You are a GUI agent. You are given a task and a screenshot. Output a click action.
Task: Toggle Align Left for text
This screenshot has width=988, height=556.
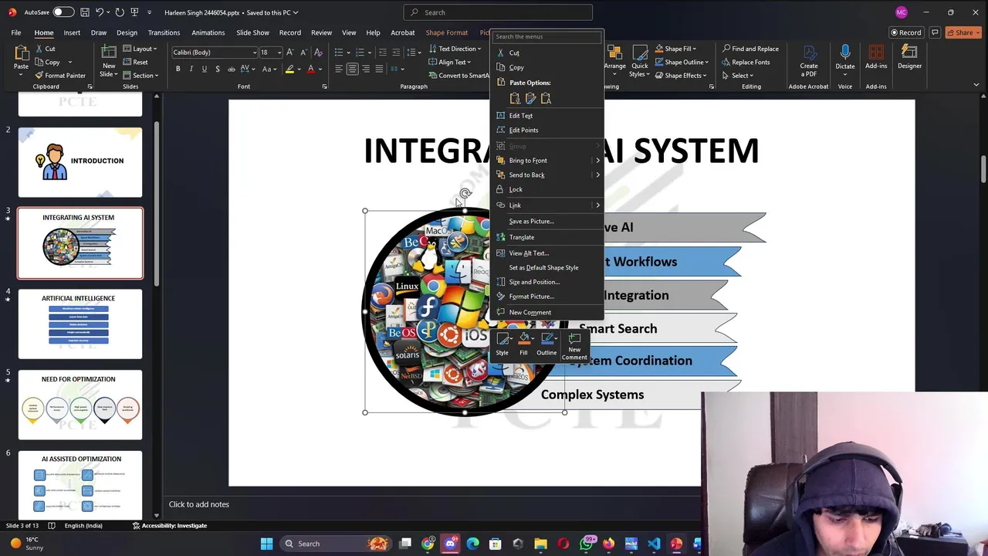coord(339,69)
